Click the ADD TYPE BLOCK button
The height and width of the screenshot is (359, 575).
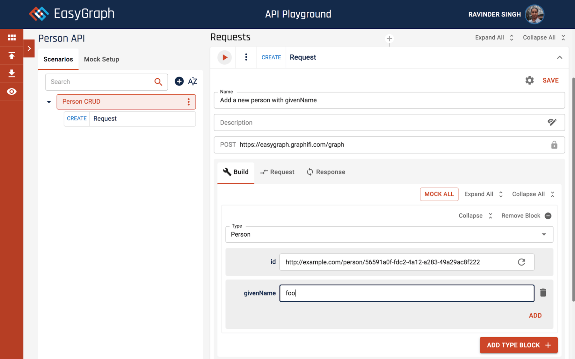(518, 345)
